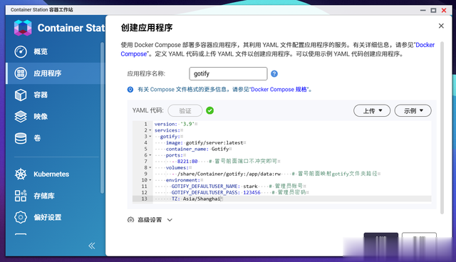Select the 映像 menu label
Image resolution: width=456 pixels, height=262 pixels.
click(41, 117)
